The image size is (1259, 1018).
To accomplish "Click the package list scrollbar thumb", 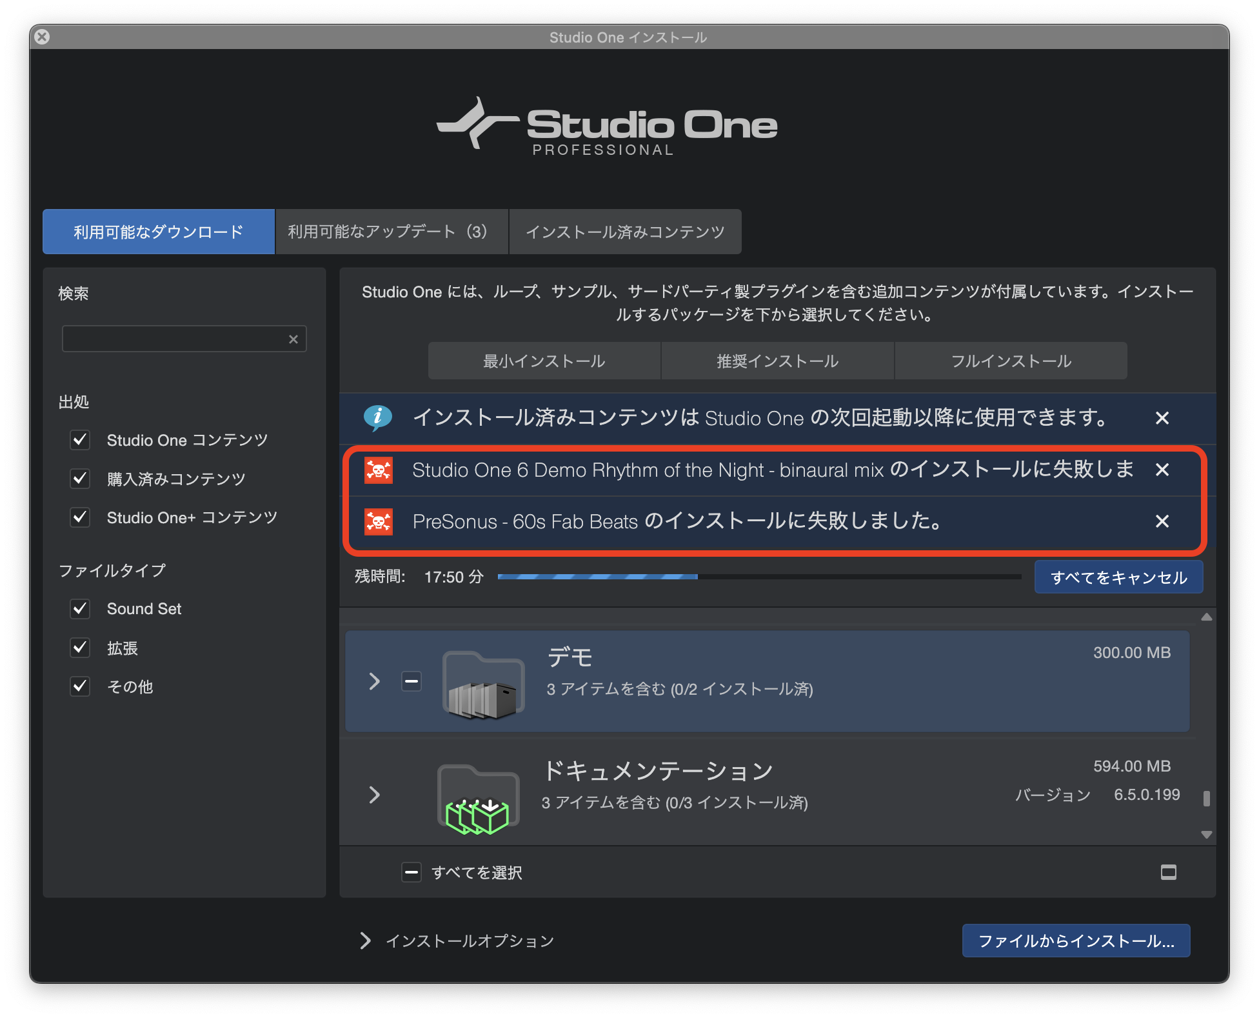I will 1206,799.
